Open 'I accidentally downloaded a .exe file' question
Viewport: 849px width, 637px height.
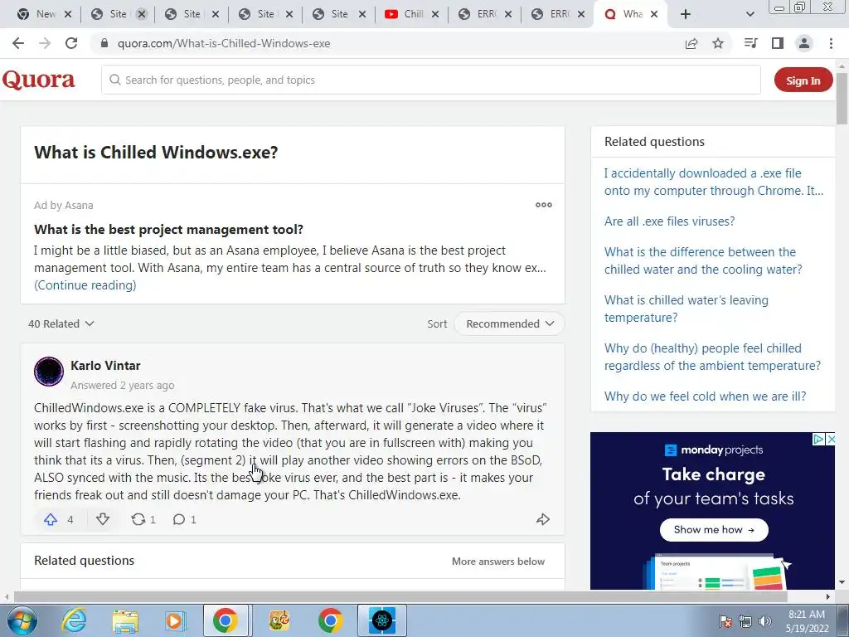tap(714, 182)
